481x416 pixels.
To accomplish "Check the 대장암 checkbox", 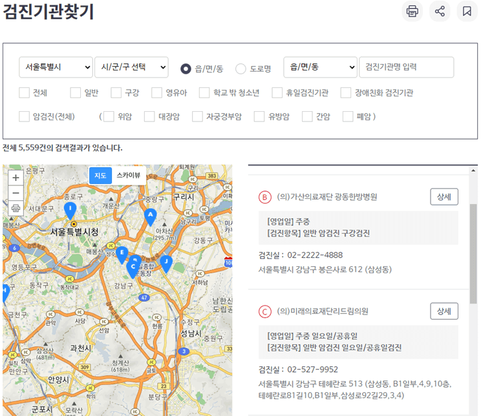I will [x=149, y=116].
